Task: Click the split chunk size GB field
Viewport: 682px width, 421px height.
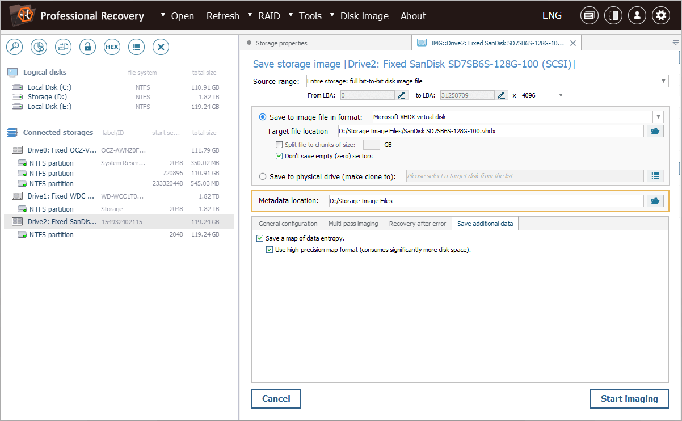Action: click(372, 145)
